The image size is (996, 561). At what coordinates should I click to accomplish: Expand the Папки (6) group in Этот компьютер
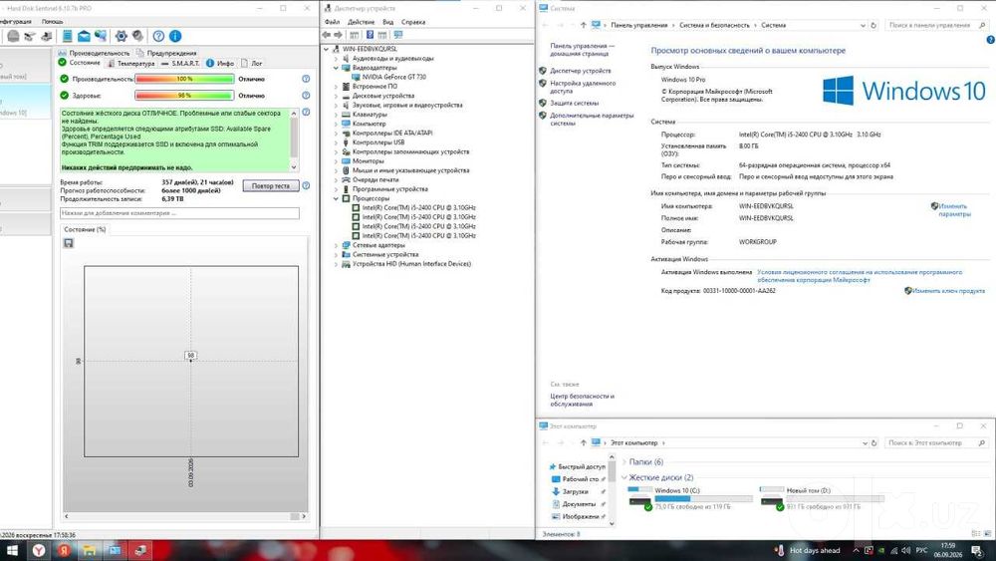[x=624, y=462]
